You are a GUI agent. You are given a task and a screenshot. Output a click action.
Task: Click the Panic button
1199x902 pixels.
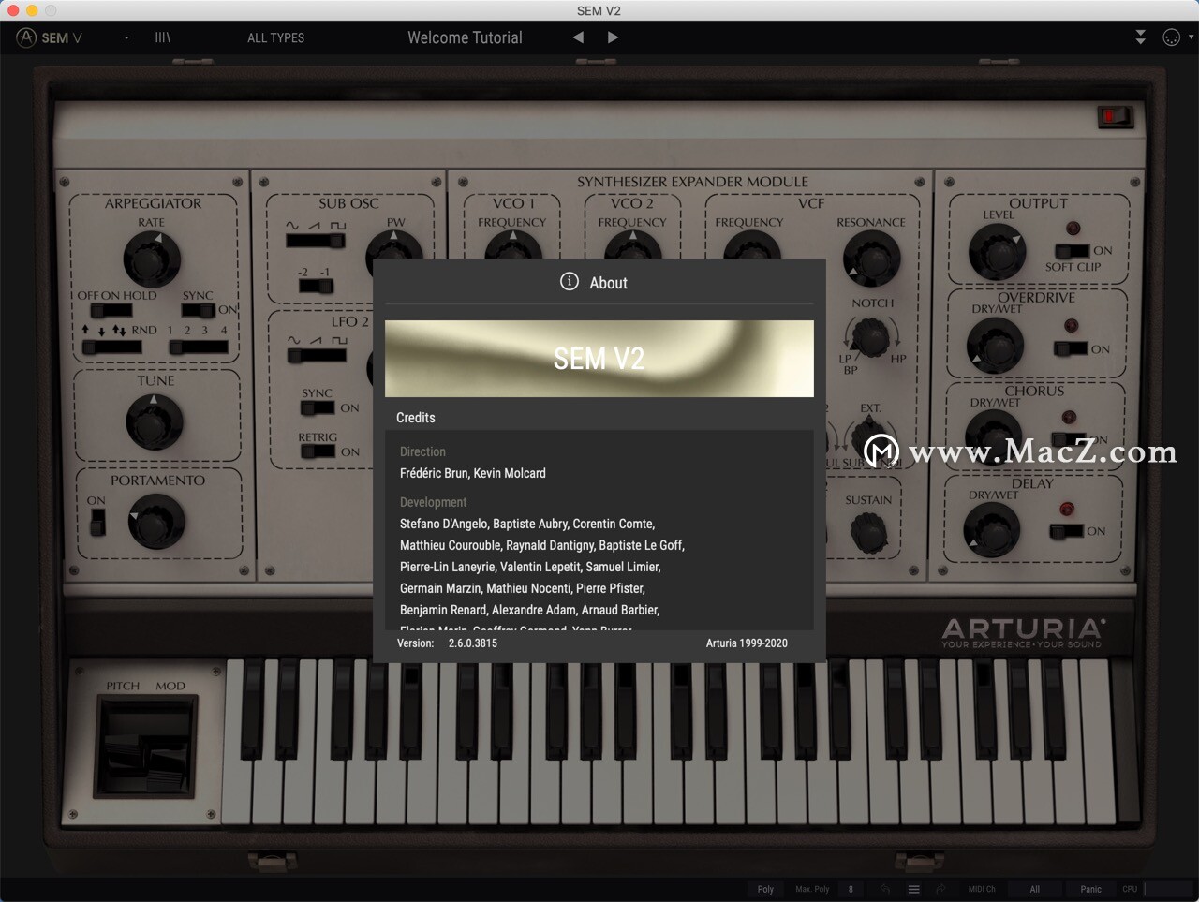pyautogui.click(x=1091, y=889)
